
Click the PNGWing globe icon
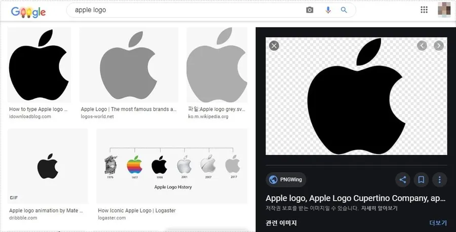click(273, 180)
